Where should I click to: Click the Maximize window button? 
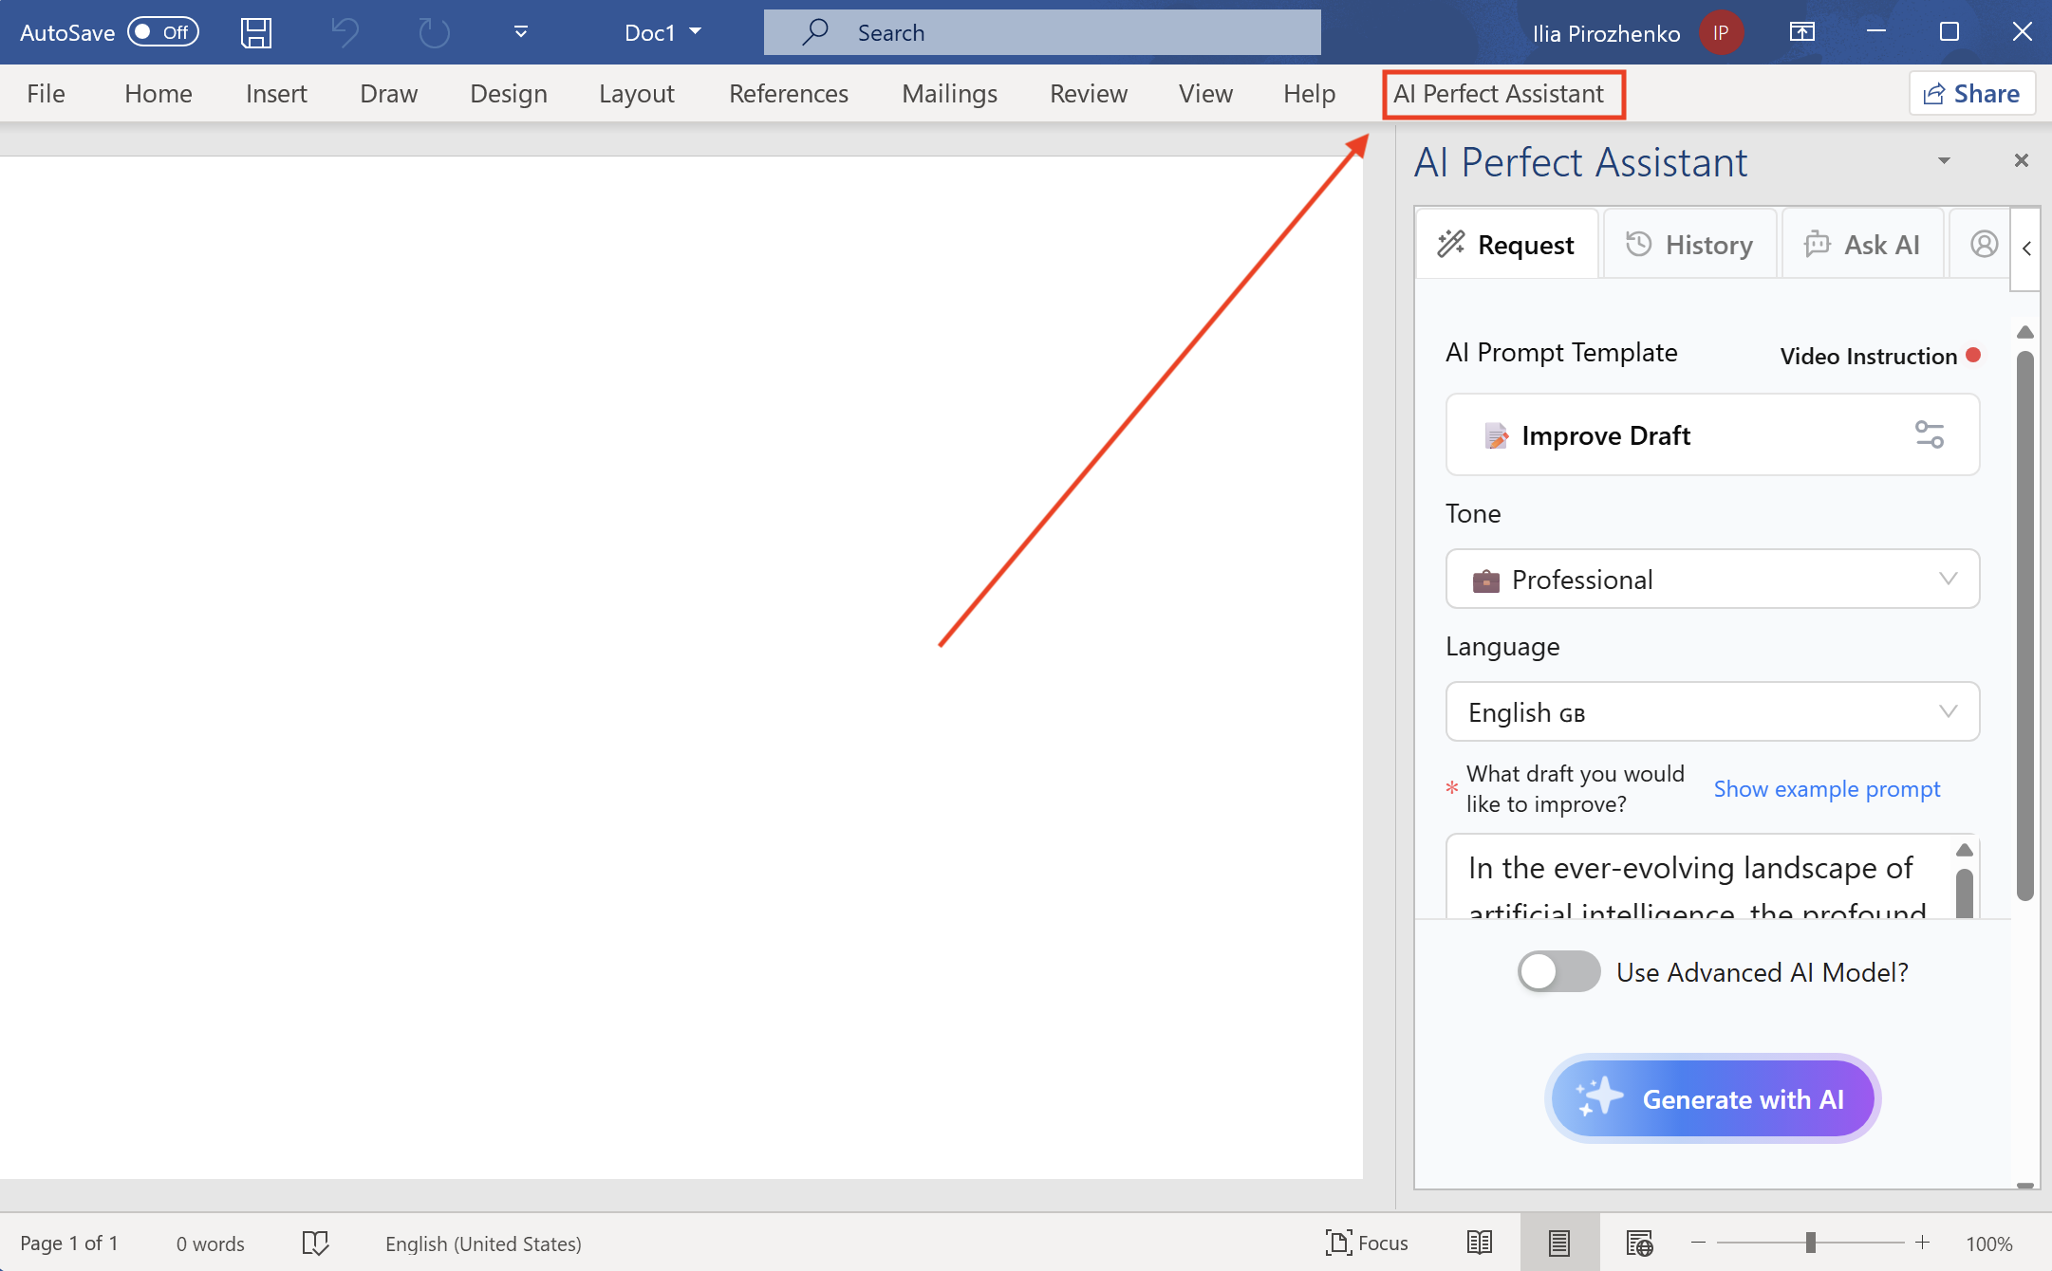click(1949, 31)
